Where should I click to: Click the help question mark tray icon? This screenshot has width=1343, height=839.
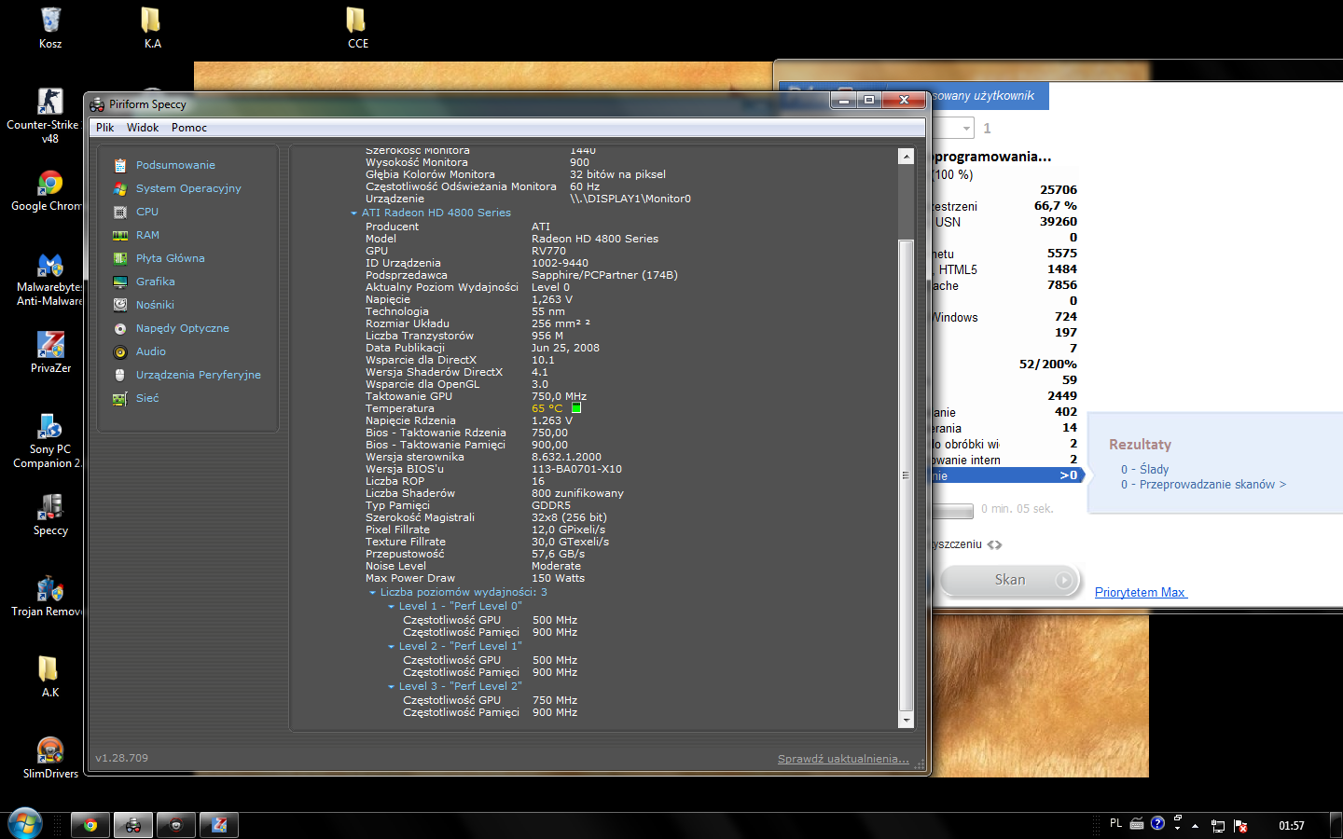point(1157,823)
